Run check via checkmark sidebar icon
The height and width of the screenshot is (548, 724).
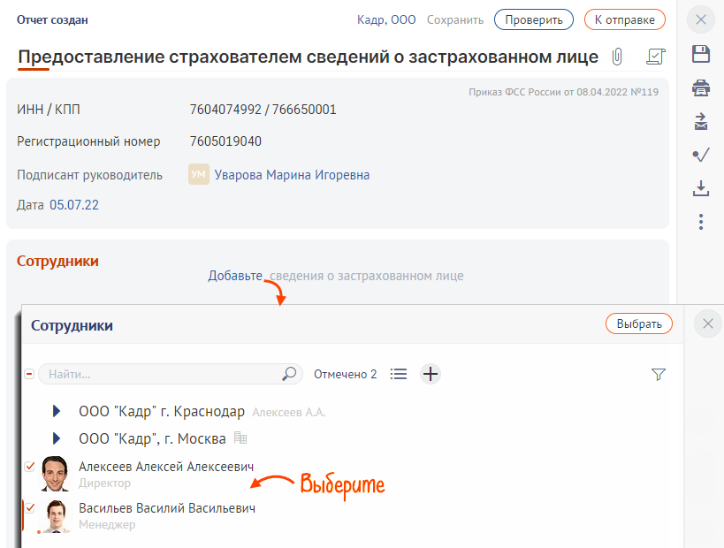tap(701, 155)
